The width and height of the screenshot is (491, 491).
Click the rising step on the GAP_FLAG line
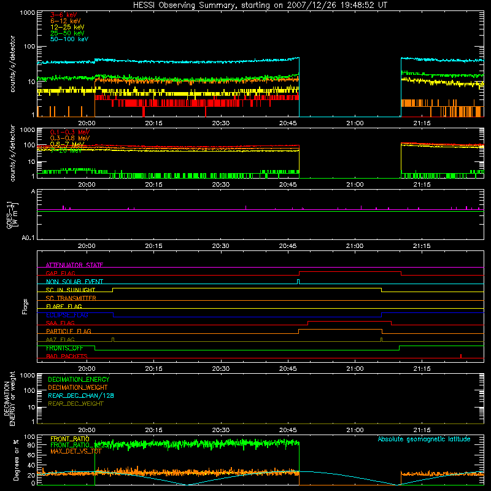coord(300,273)
